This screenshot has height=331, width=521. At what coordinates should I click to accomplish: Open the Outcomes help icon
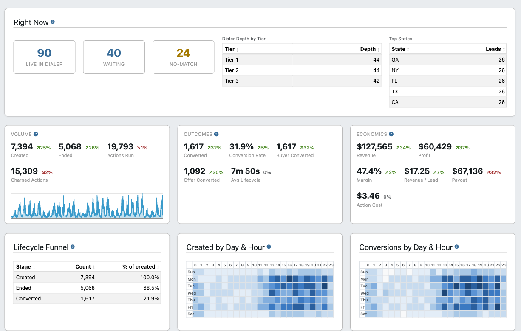tap(216, 134)
